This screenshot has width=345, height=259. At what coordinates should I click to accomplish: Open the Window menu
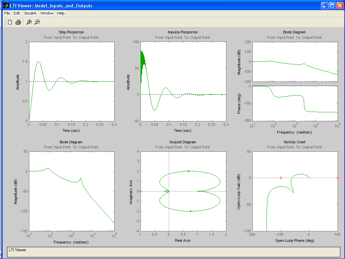[x=47, y=13]
